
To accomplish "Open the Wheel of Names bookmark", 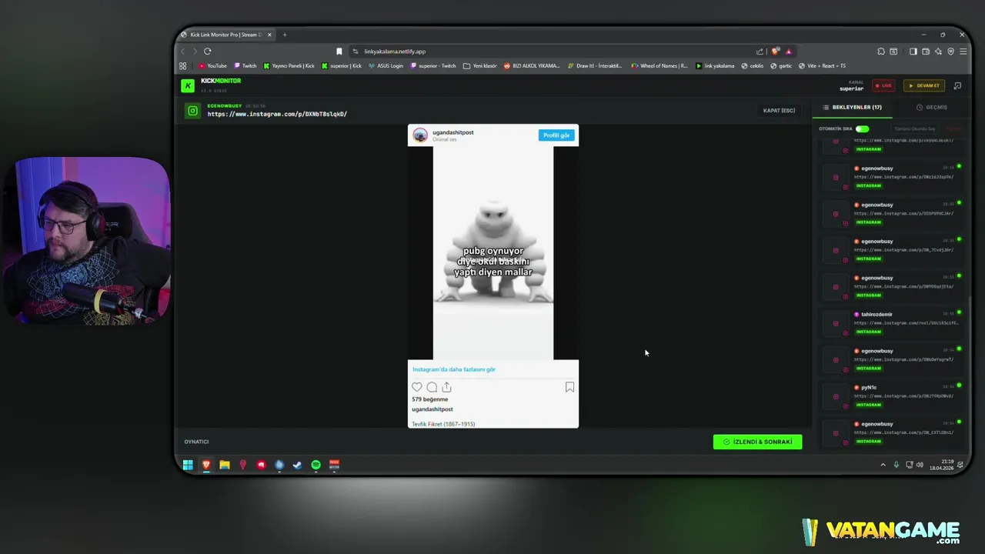I will point(659,66).
